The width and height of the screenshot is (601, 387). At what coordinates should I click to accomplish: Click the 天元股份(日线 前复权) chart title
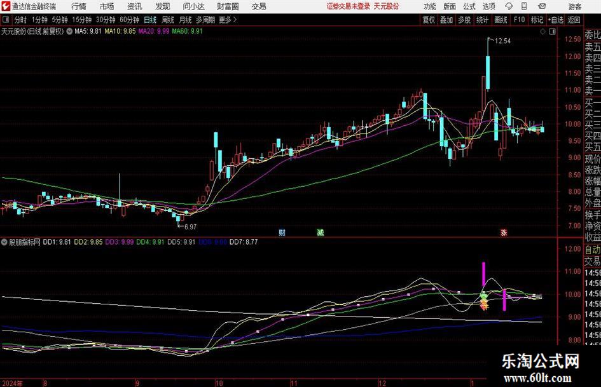pyautogui.click(x=32, y=31)
